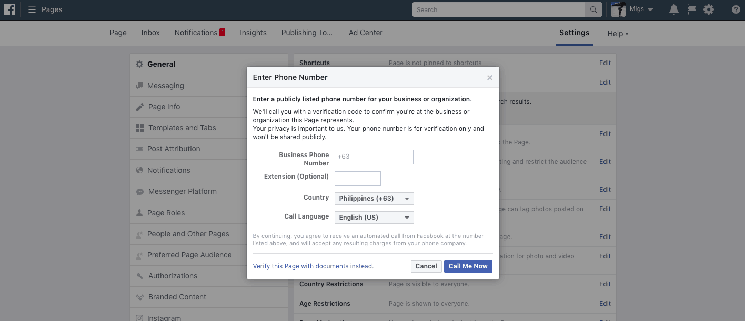Screen dimensions: 745x321
Task: Click the Call Me Now button
Action: (468, 266)
